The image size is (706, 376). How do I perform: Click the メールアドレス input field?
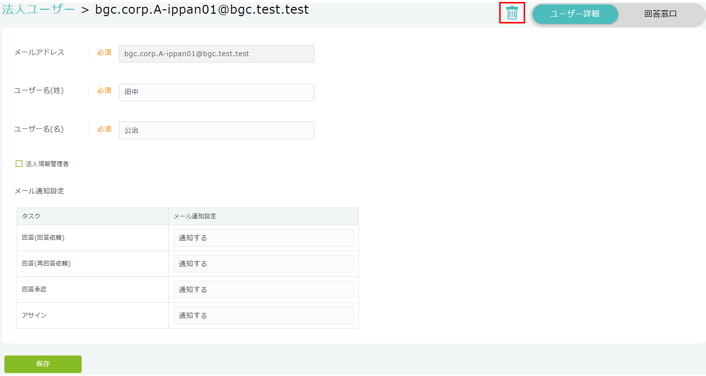[216, 54]
